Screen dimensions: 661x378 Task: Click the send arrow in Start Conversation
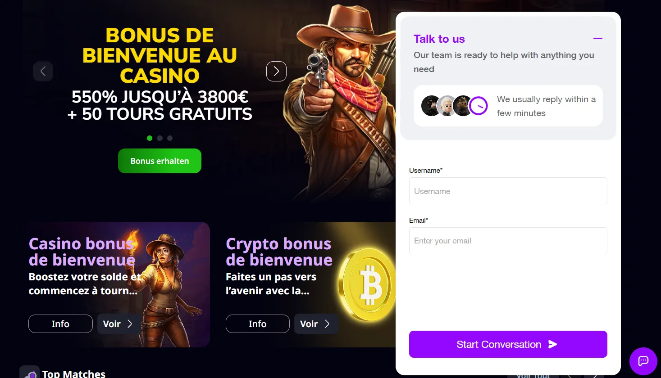(552, 344)
